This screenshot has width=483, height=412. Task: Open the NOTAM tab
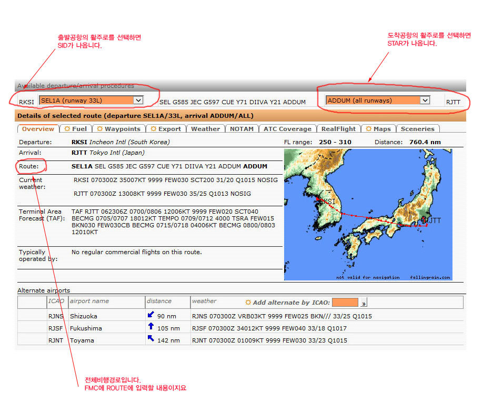(241, 129)
